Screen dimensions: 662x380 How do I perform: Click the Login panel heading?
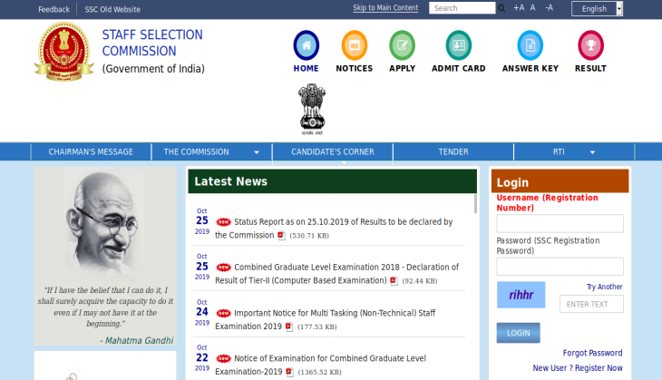click(512, 182)
